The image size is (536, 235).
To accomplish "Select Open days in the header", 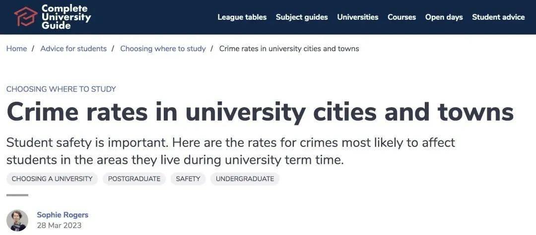I will pos(444,17).
